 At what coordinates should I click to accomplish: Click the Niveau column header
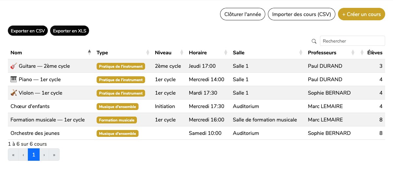point(169,52)
